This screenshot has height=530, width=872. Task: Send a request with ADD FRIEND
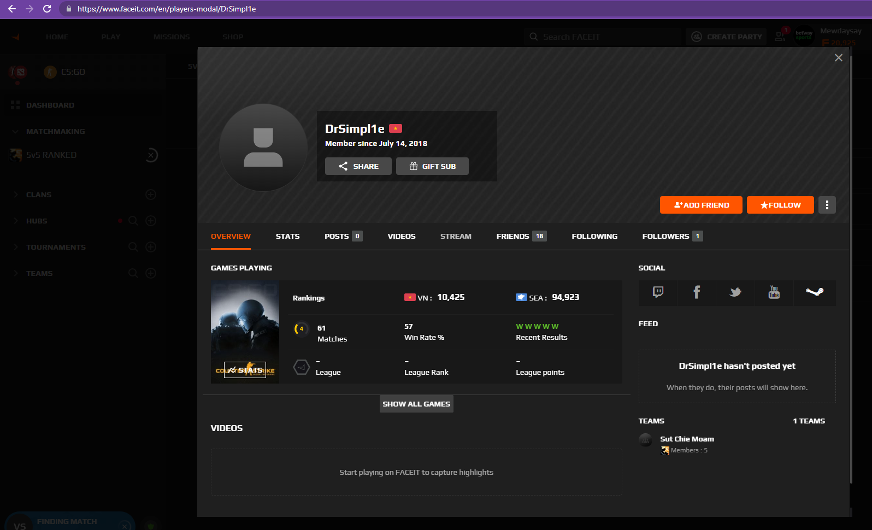701,205
